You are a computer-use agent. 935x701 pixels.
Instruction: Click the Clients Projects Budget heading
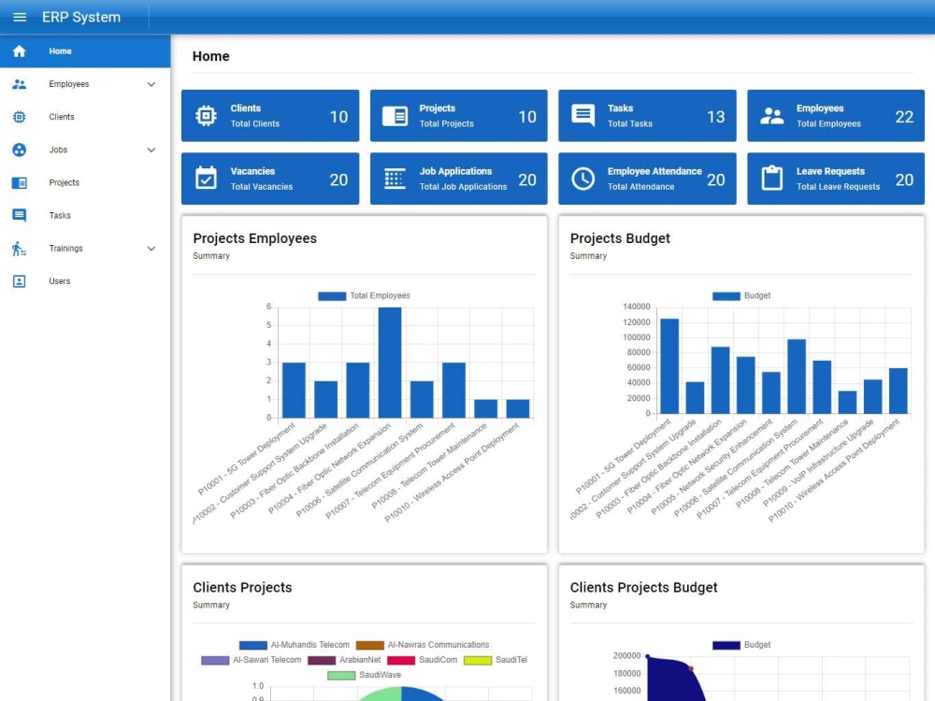click(643, 587)
